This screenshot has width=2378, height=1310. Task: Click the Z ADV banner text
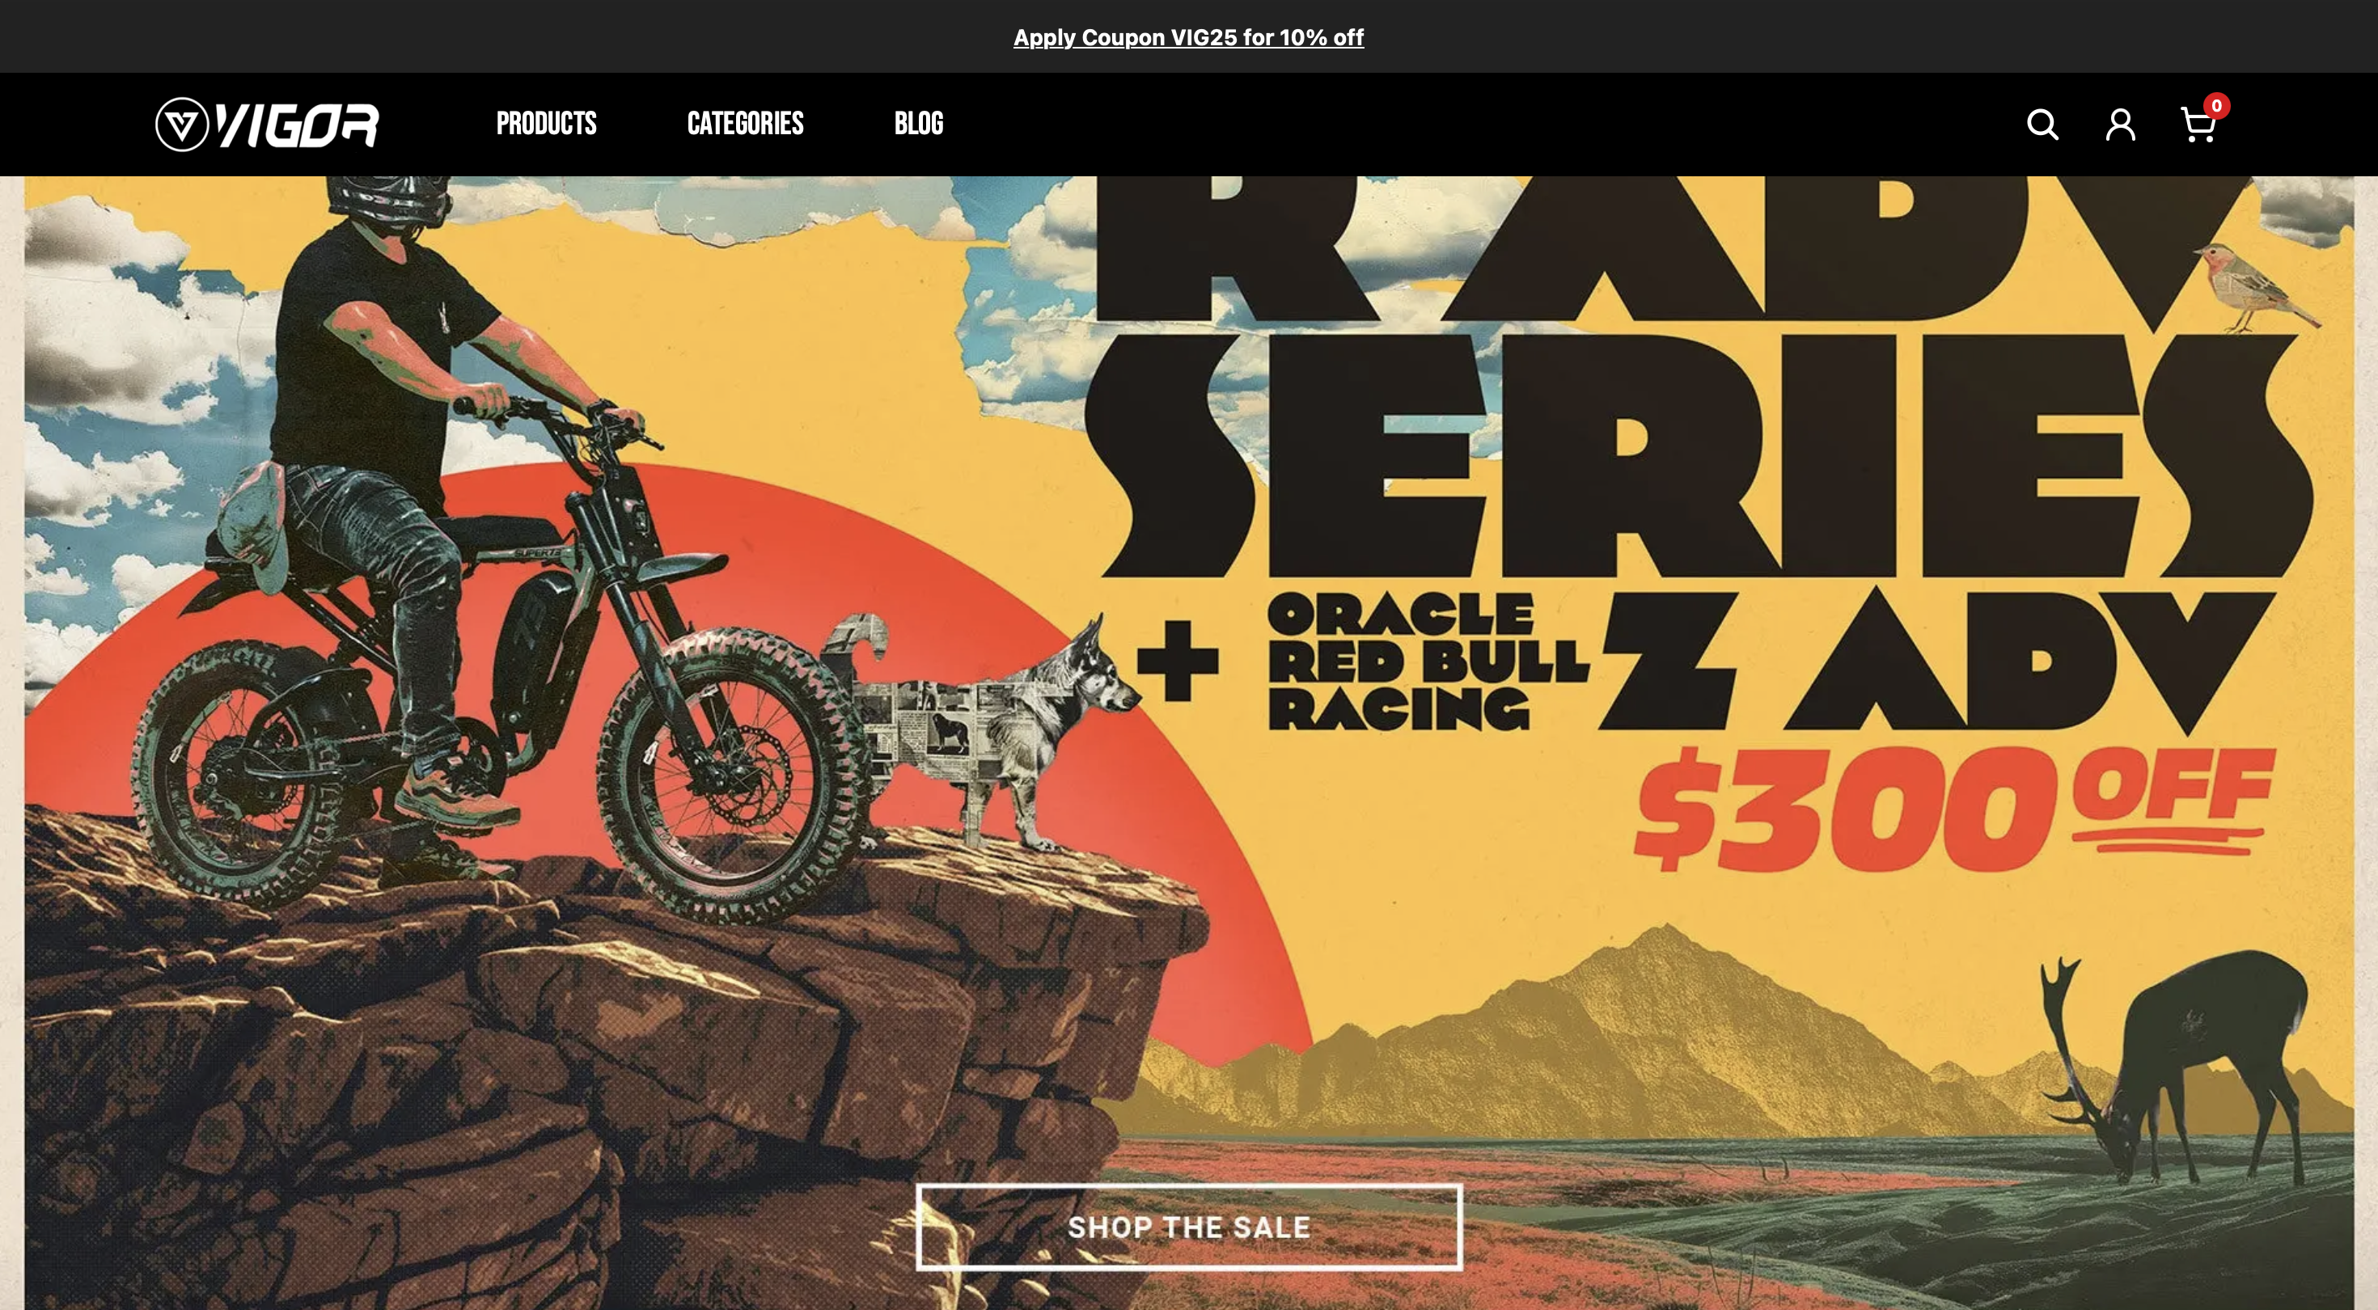pos(1936,663)
